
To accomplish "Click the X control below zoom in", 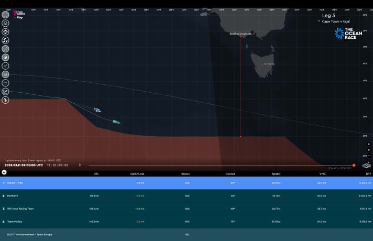I will click(369, 150).
